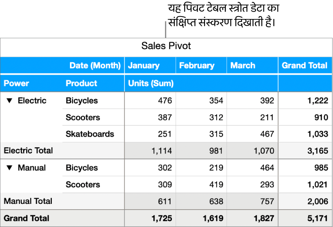
Task: Click the Grand Total row label
Action: coord(27,218)
